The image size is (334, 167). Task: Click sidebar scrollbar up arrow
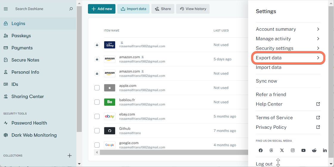pyautogui.click(x=79, y=3)
